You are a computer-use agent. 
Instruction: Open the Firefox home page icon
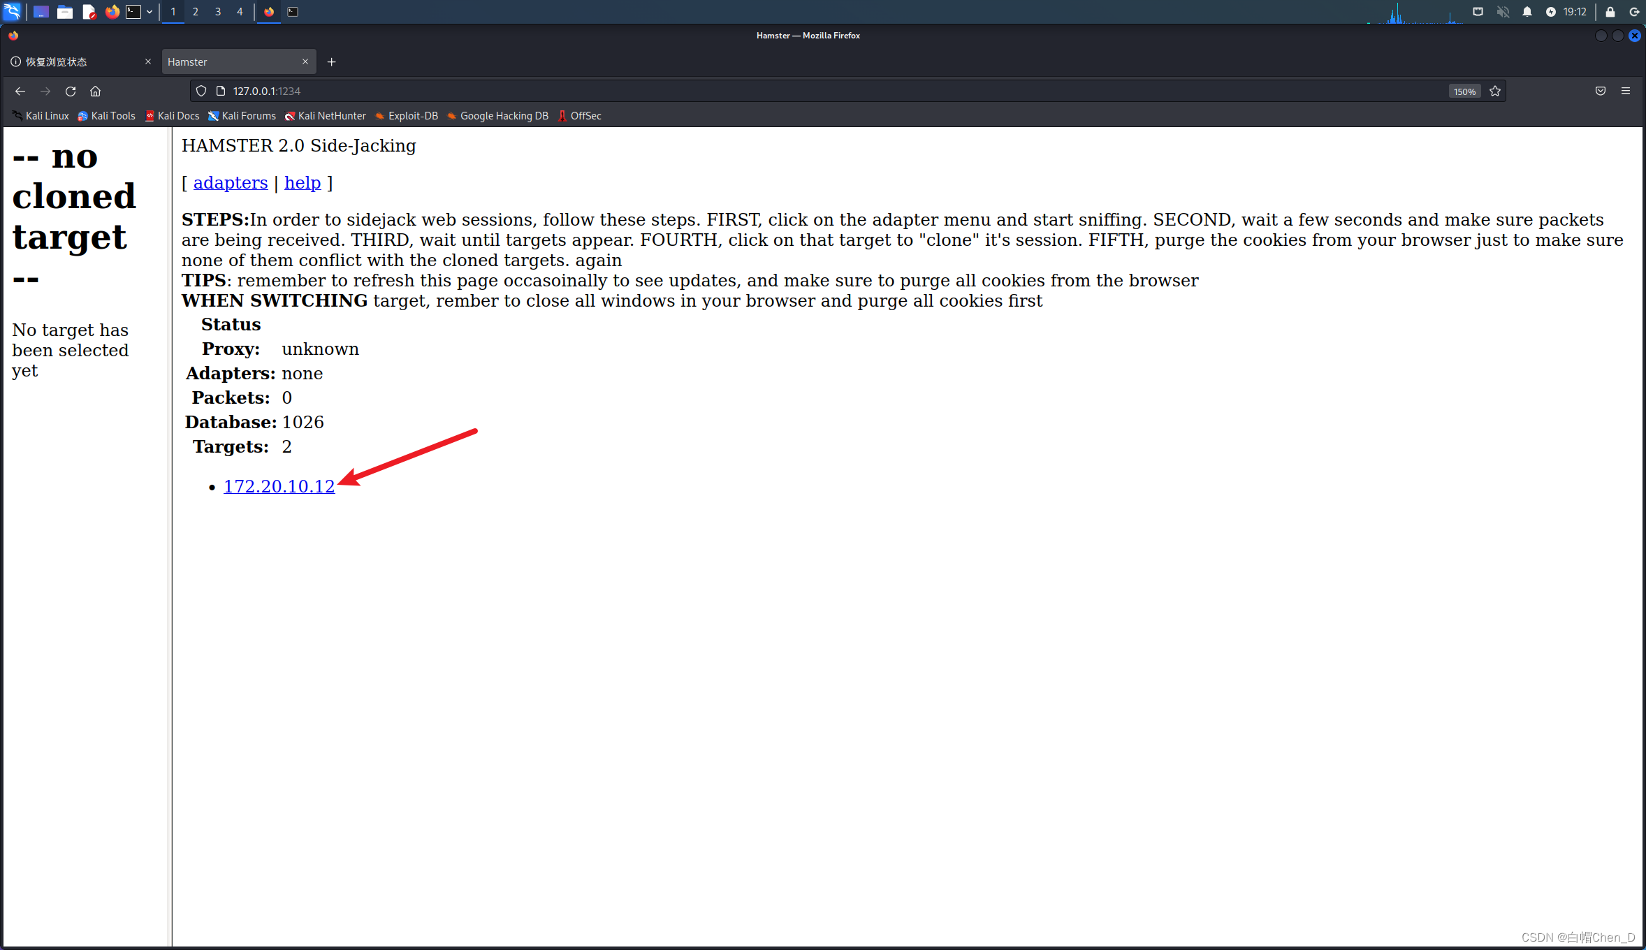pyautogui.click(x=96, y=92)
